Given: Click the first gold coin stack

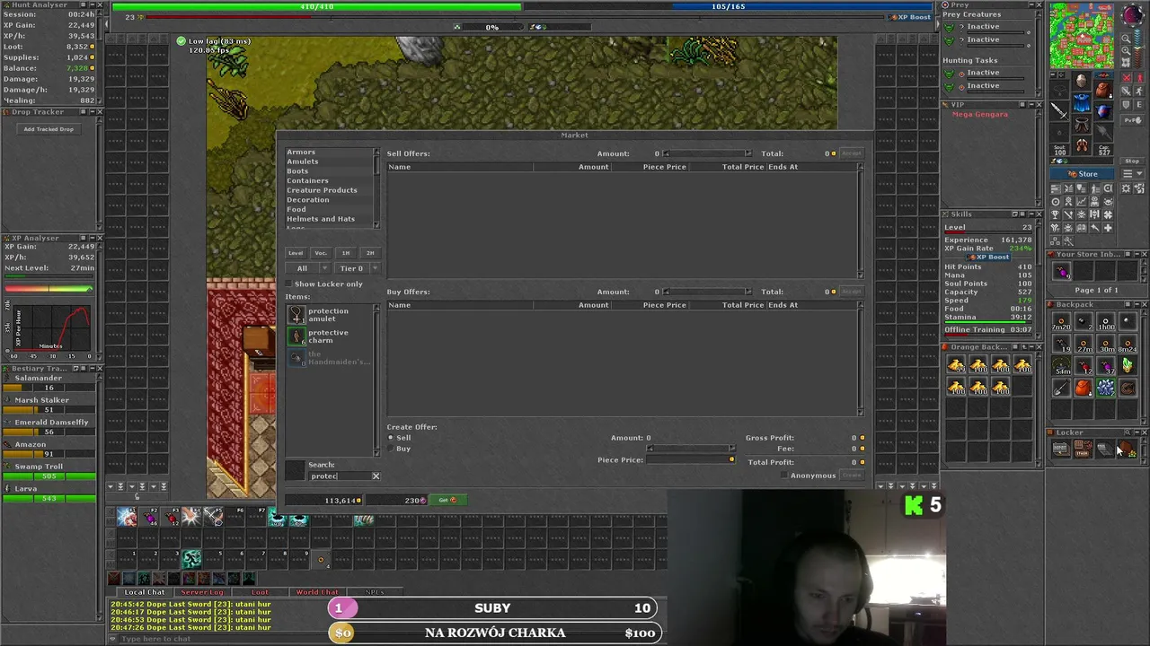Looking at the screenshot, I should point(956,365).
